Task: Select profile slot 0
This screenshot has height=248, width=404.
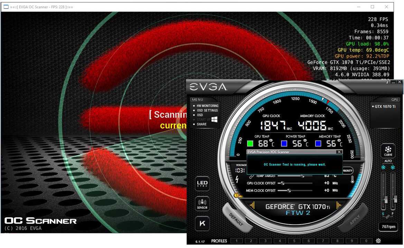Action: pos(366,241)
